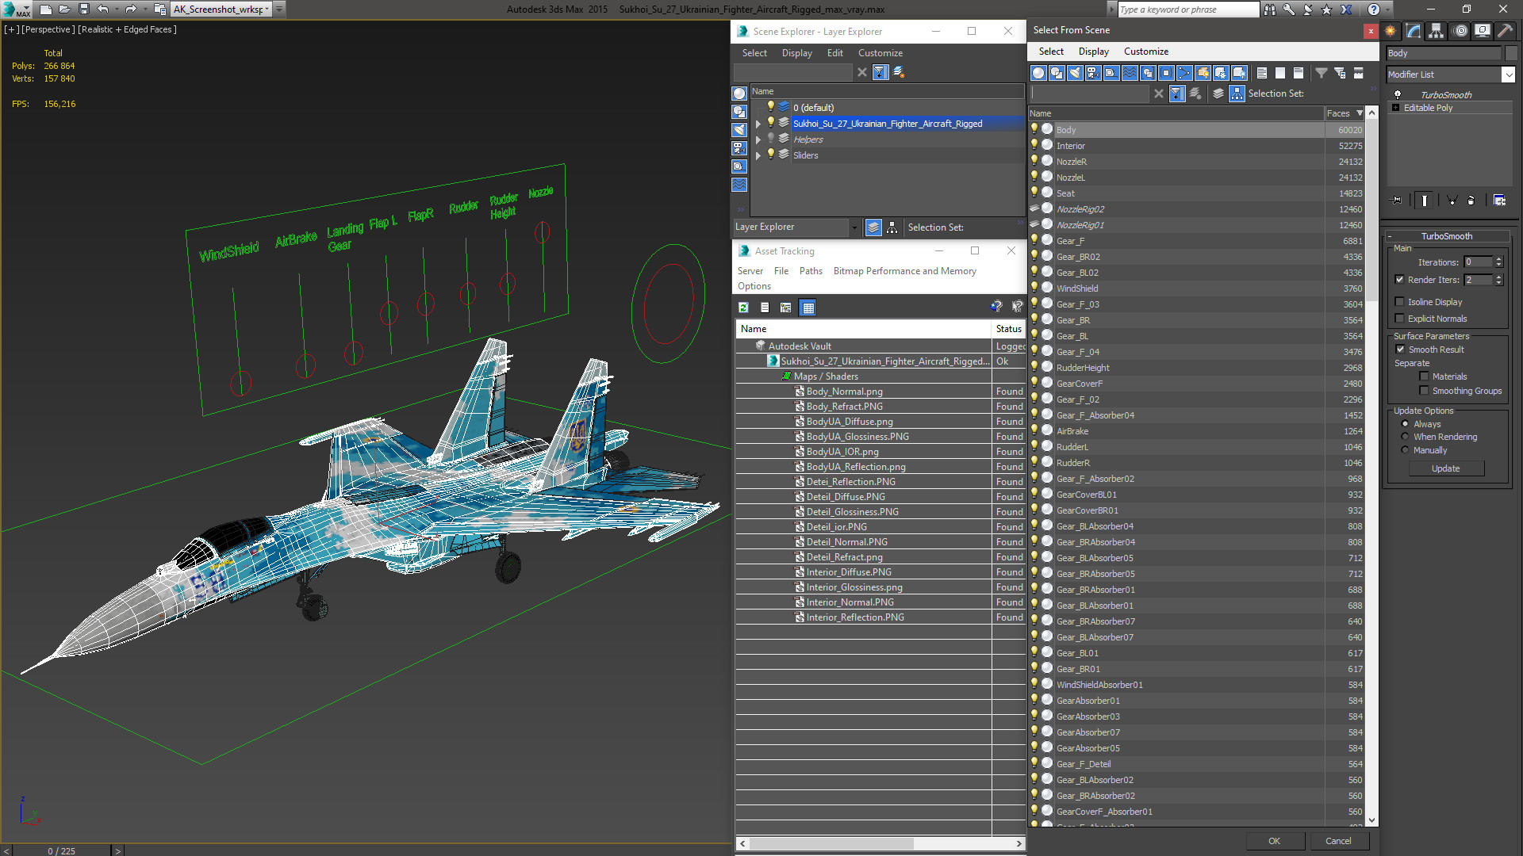Enable Explicit Normals checkbox

[x=1400, y=319]
